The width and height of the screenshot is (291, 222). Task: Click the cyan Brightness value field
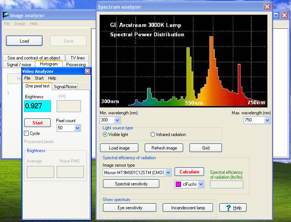37,106
